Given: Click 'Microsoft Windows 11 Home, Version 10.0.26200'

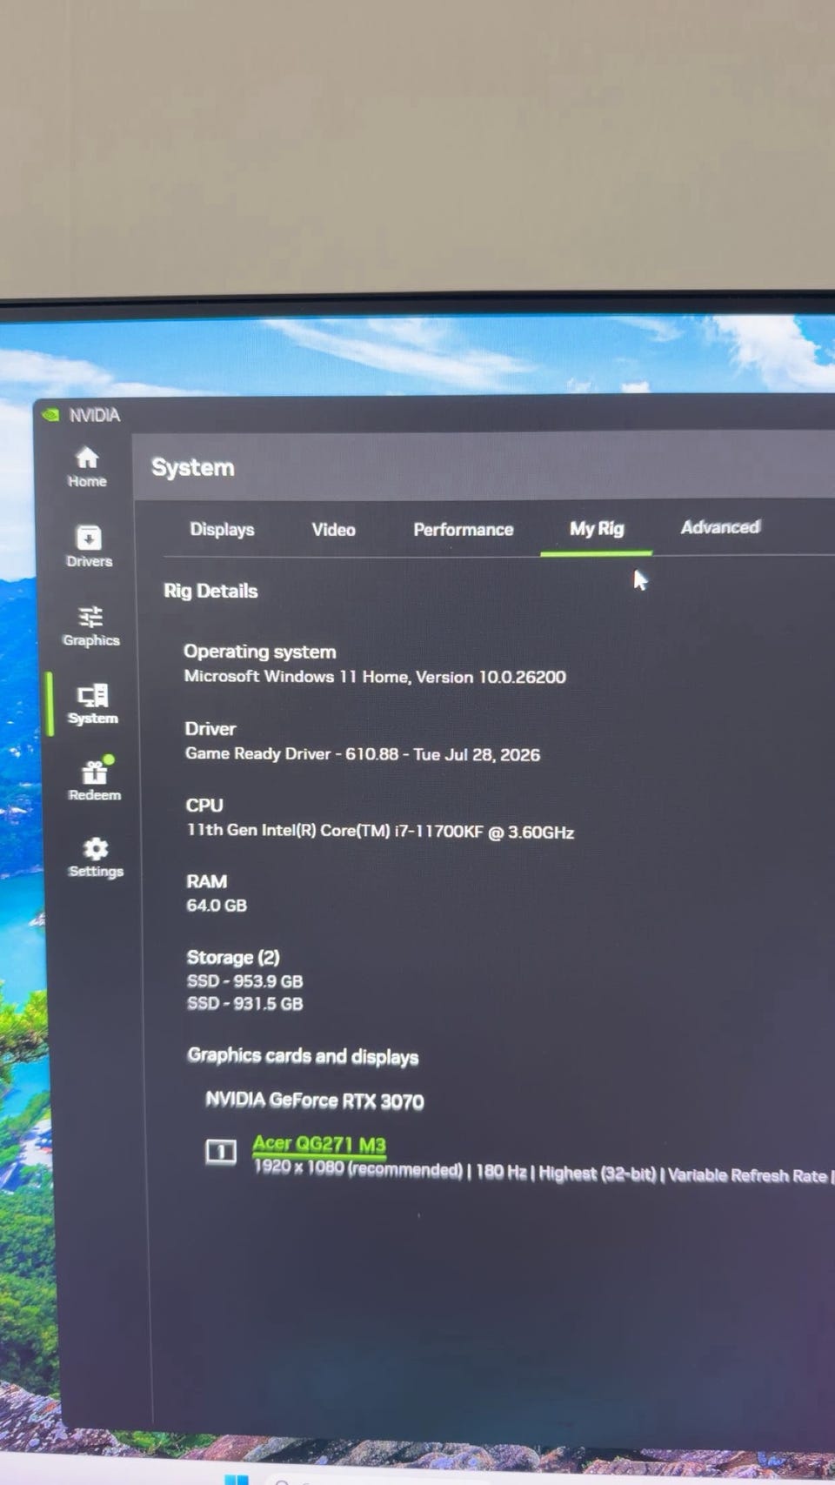Looking at the screenshot, I should pos(375,676).
